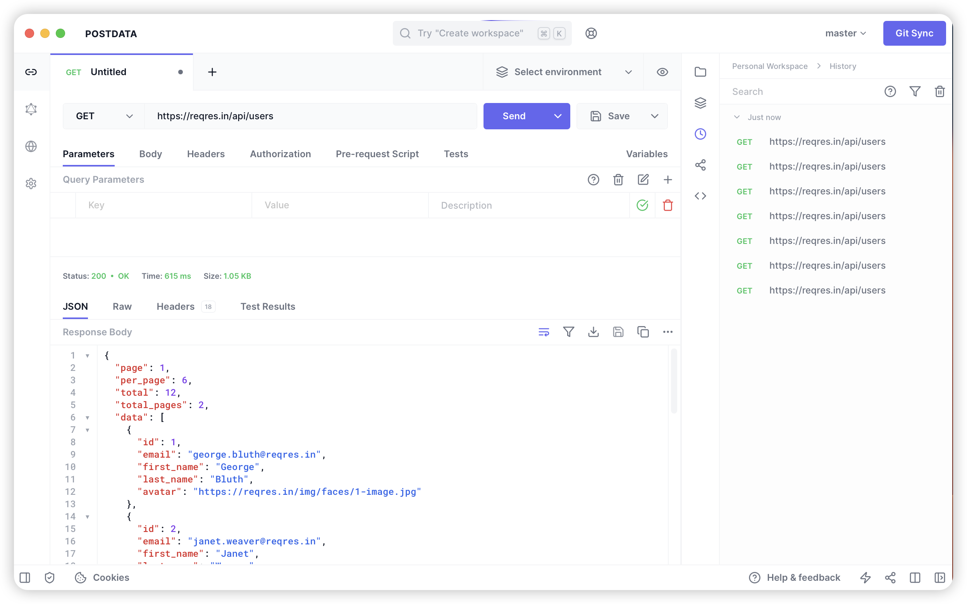Click the Git Sync button

coord(914,33)
